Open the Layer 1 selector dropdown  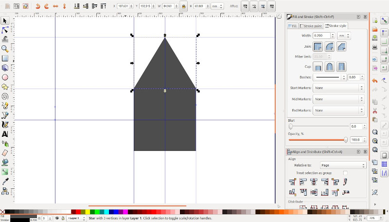(x=77, y=218)
